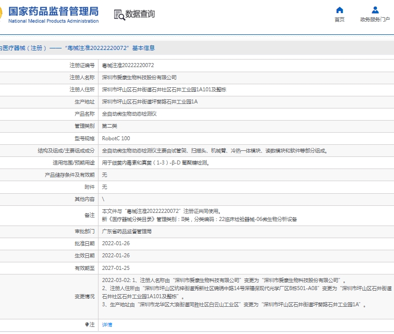394x334 pixels.
Task: Click the 结构及组成/主要组成成分 label
Action: coord(66,150)
